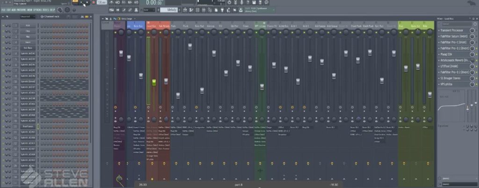Expand the FabFilter Saturn slot arrow menu
Screen dimensions: 479x188
tap(439, 36)
